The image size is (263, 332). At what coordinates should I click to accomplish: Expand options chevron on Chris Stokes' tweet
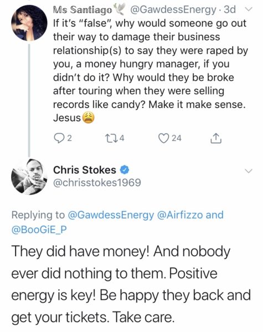(249, 170)
